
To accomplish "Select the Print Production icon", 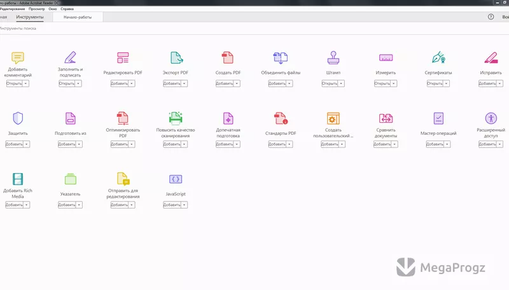I will pos(228,118).
